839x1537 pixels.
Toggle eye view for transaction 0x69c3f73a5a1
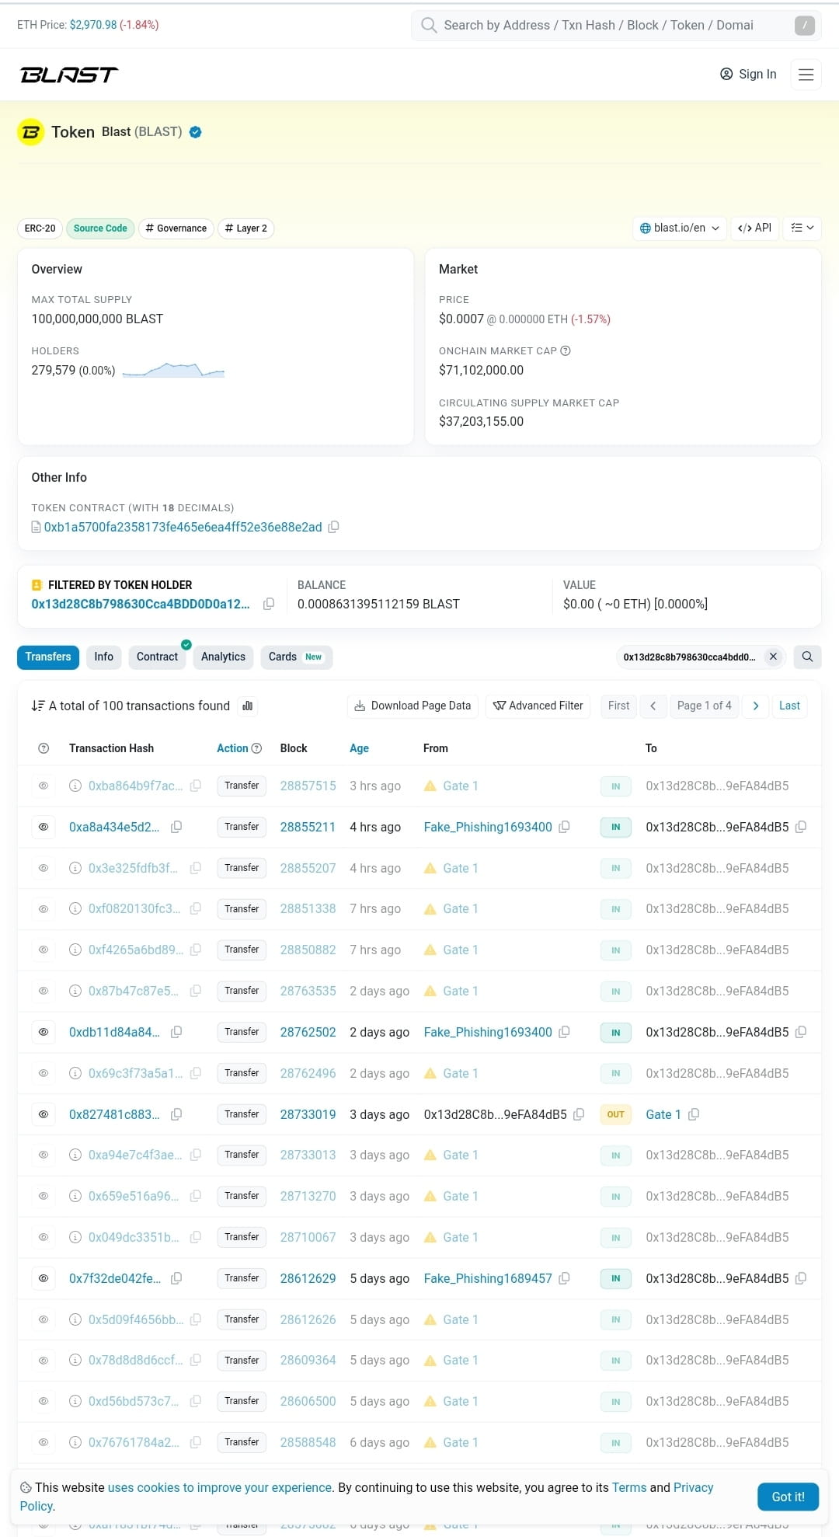pyautogui.click(x=44, y=1073)
